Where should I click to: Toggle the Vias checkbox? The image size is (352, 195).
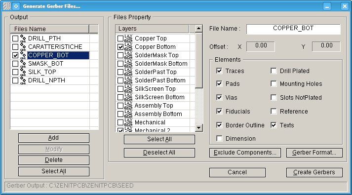pyautogui.click(x=219, y=97)
